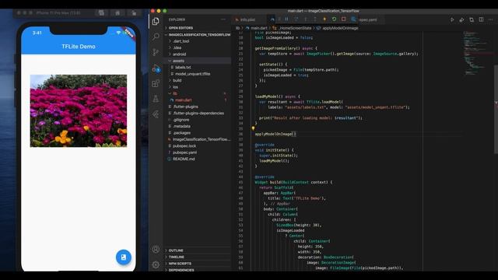Screen dimensions: 498x280
Task: Open .flutter-plugins file
Action: (197, 107)
